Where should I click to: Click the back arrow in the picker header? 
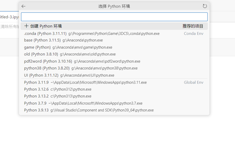pyautogui.click(x=23, y=6)
